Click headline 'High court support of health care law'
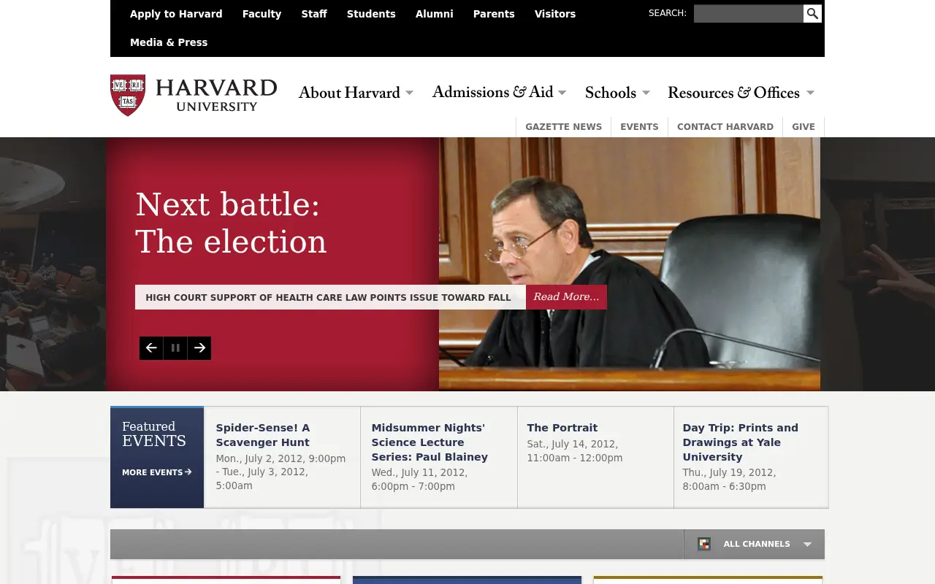The width and height of the screenshot is (935, 584). [x=328, y=297]
